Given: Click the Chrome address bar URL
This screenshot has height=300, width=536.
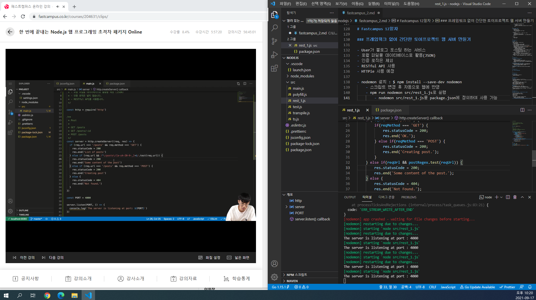Looking at the screenshot, I should 73,16.
